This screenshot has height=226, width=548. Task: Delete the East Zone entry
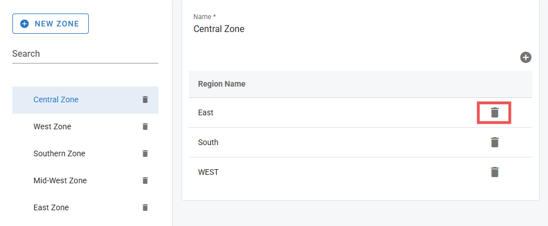(x=145, y=207)
